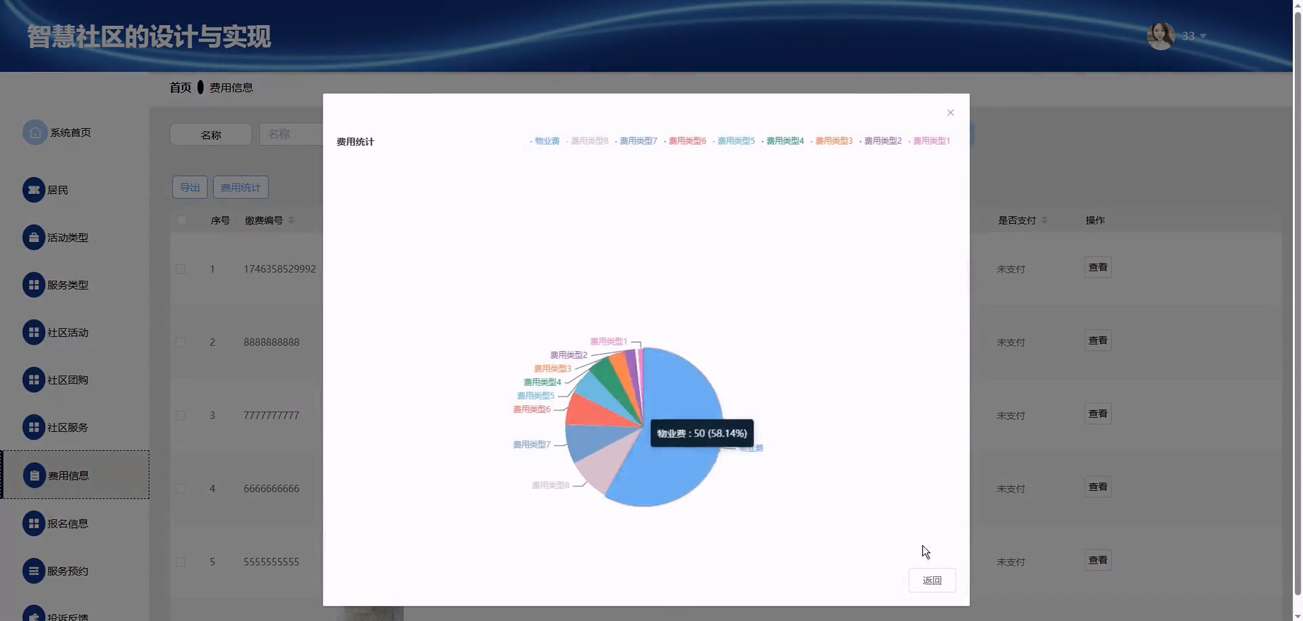Click the 服务类型 grid icon
The width and height of the screenshot is (1303, 621).
click(x=33, y=285)
